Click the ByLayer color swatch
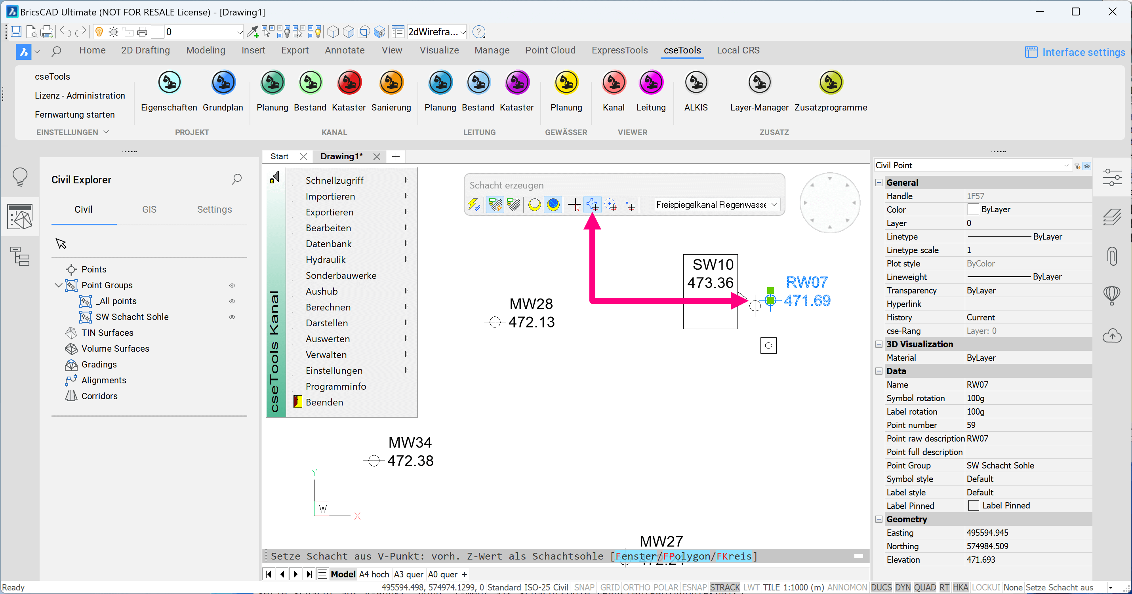 point(973,209)
